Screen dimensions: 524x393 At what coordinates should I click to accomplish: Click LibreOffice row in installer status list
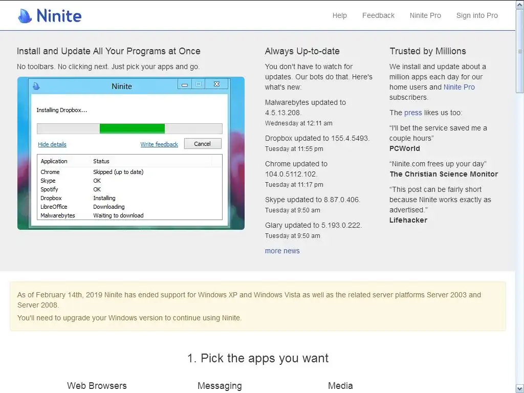point(129,207)
